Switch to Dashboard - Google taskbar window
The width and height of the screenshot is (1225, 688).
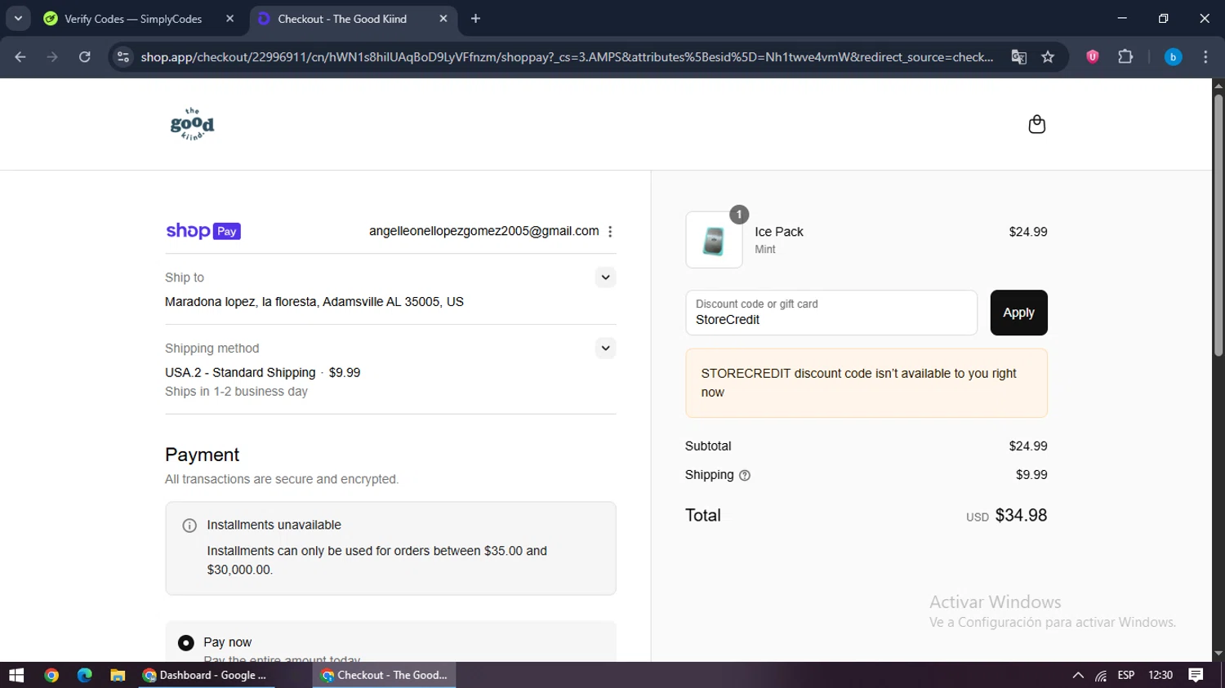[206, 675]
